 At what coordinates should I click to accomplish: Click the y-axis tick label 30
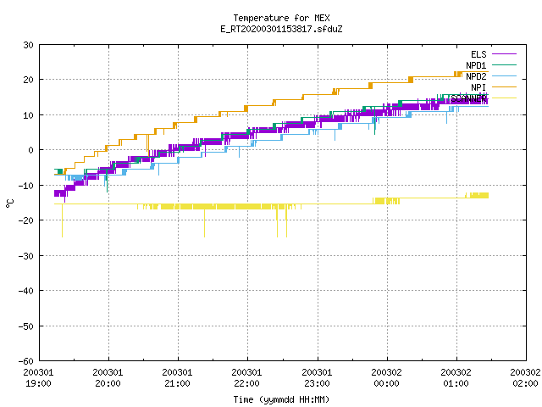click(28, 45)
